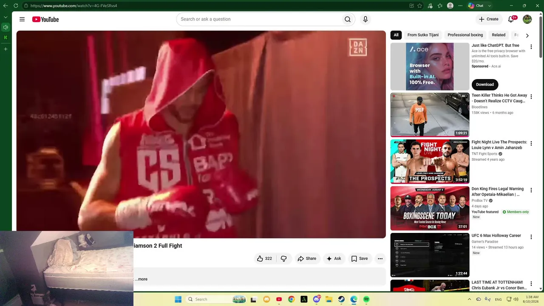This screenshot has height=306, width=544.
Task: Select the All filter chip
Action: (396, 35)
